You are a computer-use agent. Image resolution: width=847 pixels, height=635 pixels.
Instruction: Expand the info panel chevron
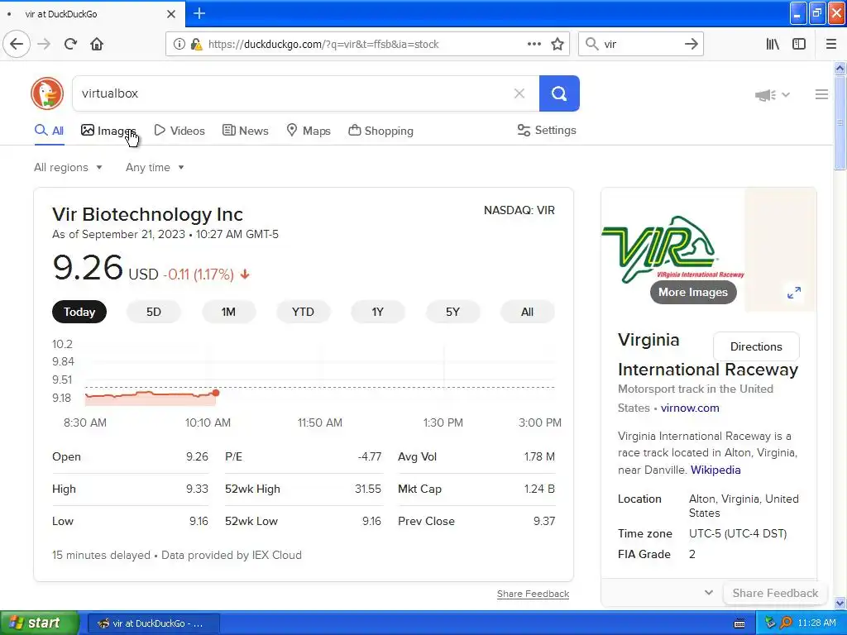(709, 592)
